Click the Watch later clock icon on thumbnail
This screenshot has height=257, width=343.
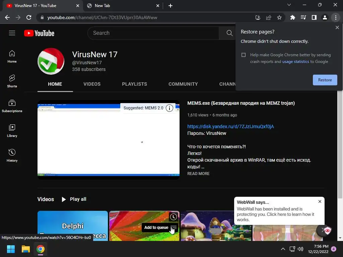(173, 217)
